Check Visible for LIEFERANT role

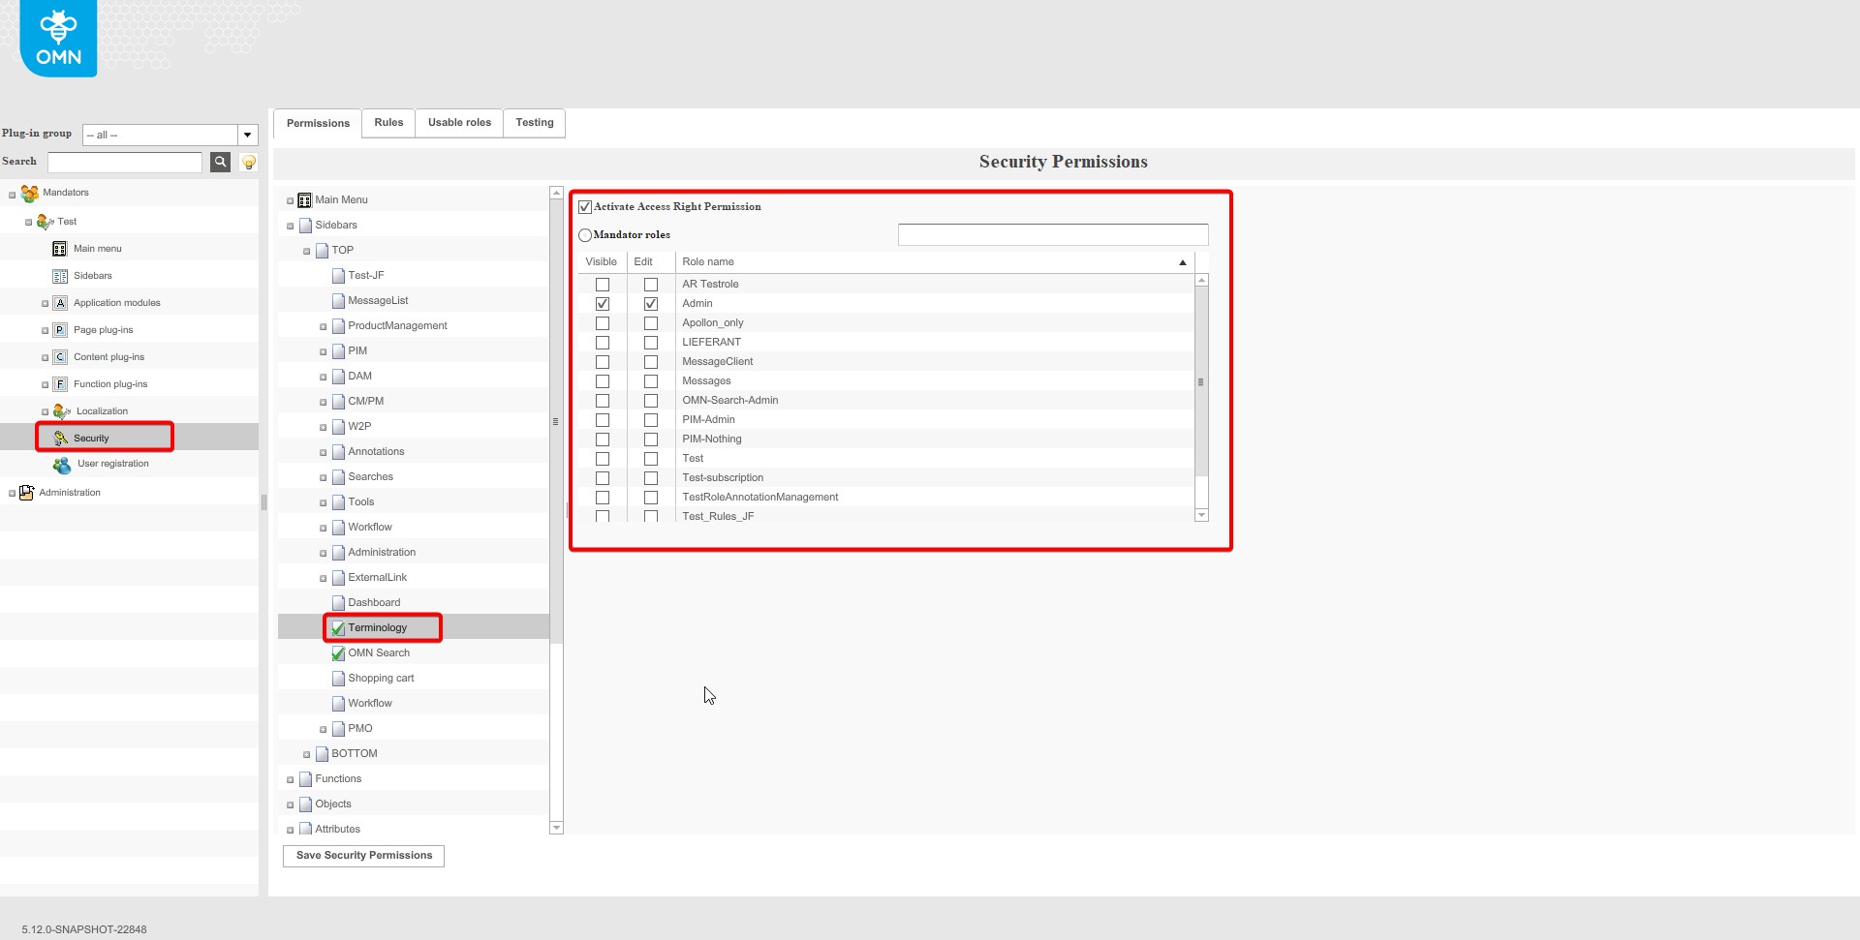[603, 343]
